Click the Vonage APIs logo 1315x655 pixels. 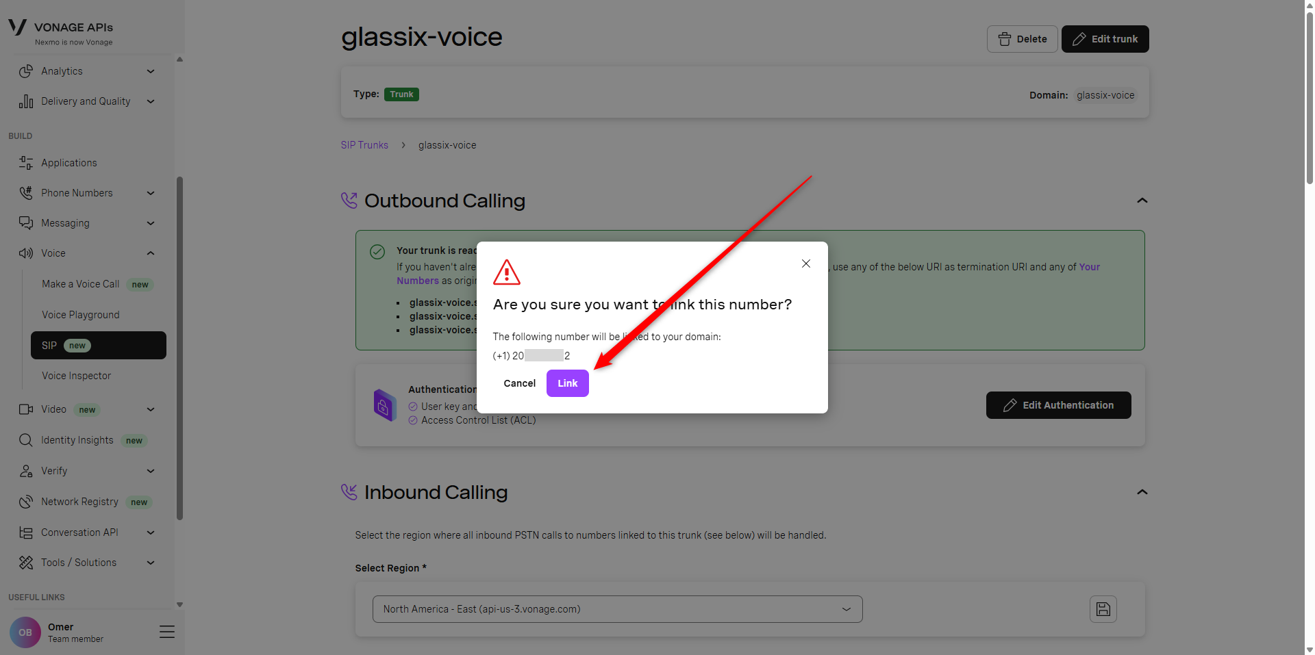coord(60,31)
